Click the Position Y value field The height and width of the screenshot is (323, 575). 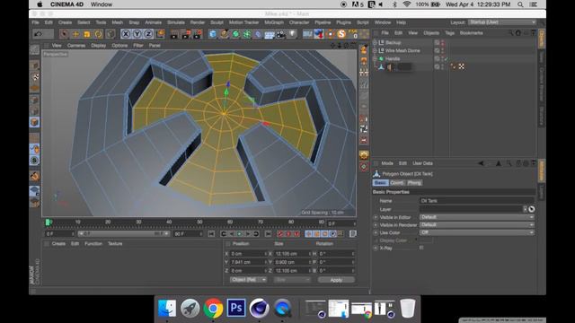click(x=248, y=262)
